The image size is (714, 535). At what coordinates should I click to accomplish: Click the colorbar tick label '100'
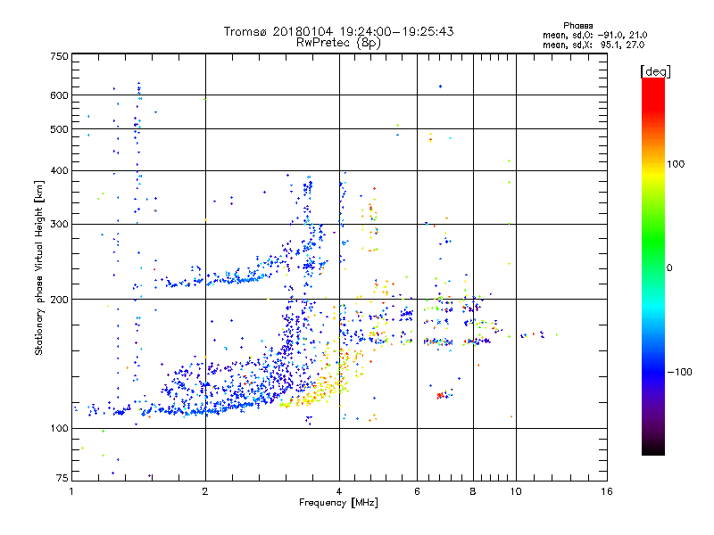coord(676,164)
